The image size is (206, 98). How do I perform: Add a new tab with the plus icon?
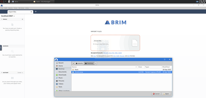coord(36,12)
